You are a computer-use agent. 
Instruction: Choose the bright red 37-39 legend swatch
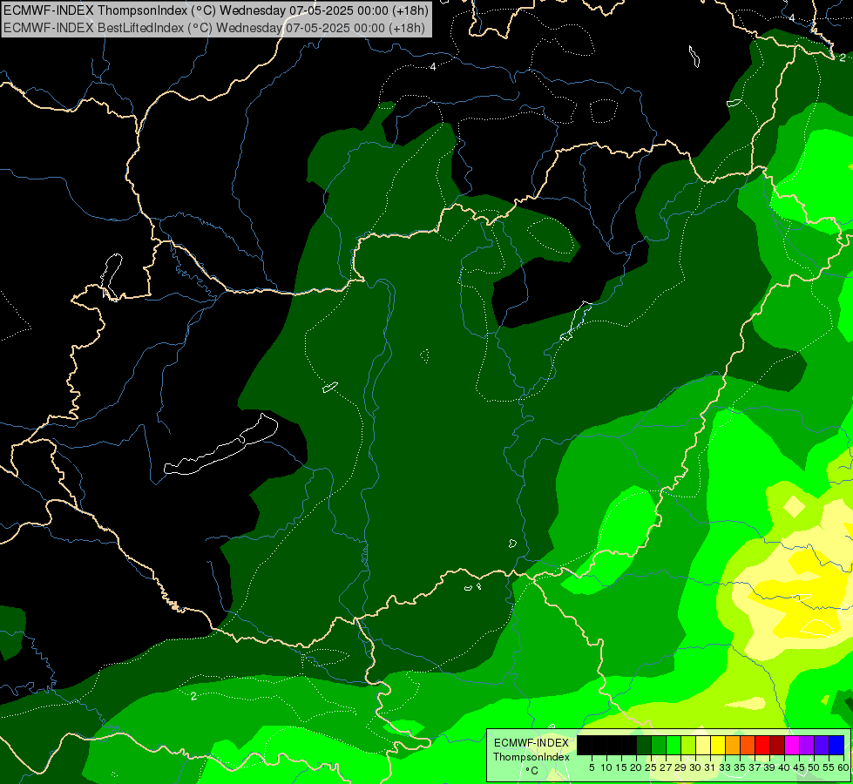tap(762, 745)
